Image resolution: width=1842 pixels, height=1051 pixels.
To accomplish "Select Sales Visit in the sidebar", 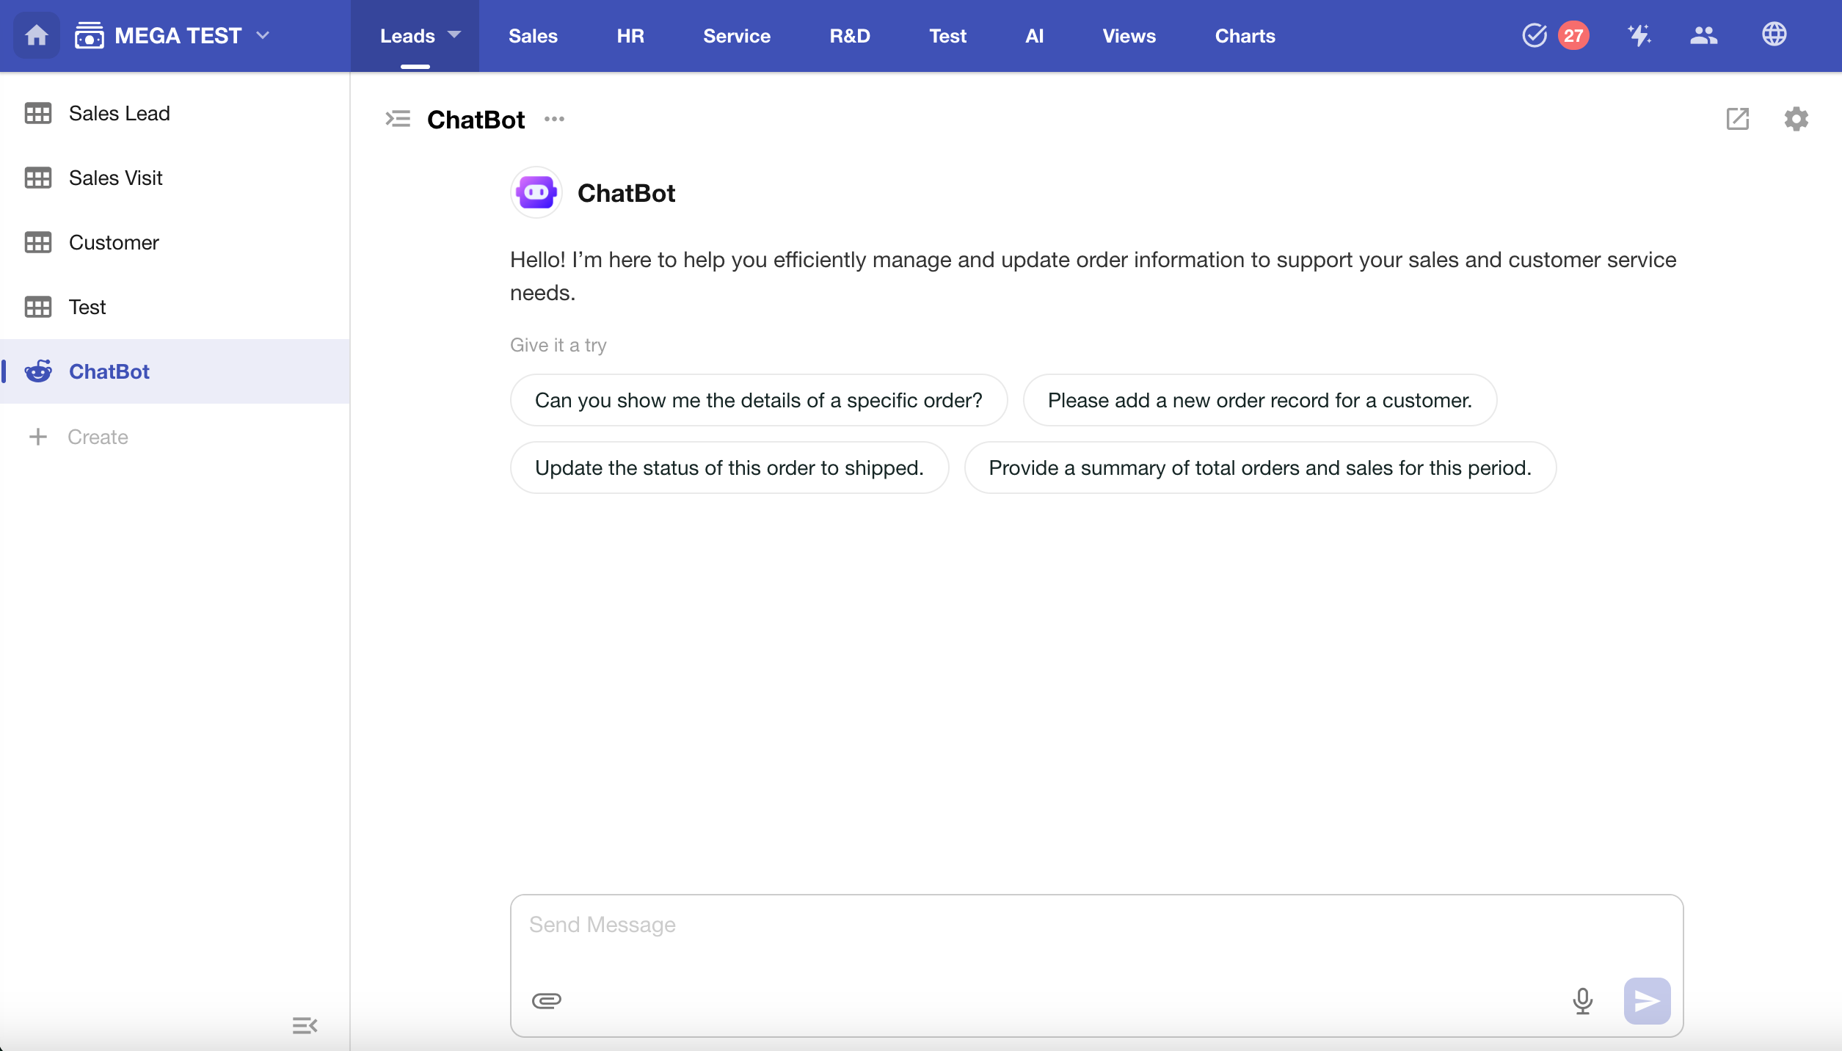I will pos(115,178).
